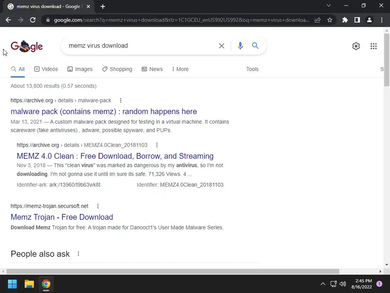Click the browser forward arrow
The height and width of the screenshot is (293, 390).
click(x=21, y=20)
